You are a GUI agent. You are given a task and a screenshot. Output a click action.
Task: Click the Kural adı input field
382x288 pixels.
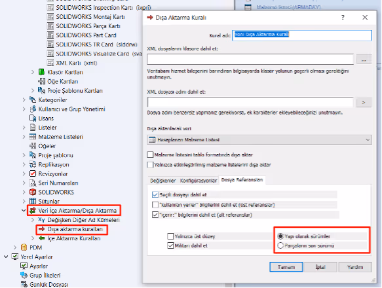point(302,35)
